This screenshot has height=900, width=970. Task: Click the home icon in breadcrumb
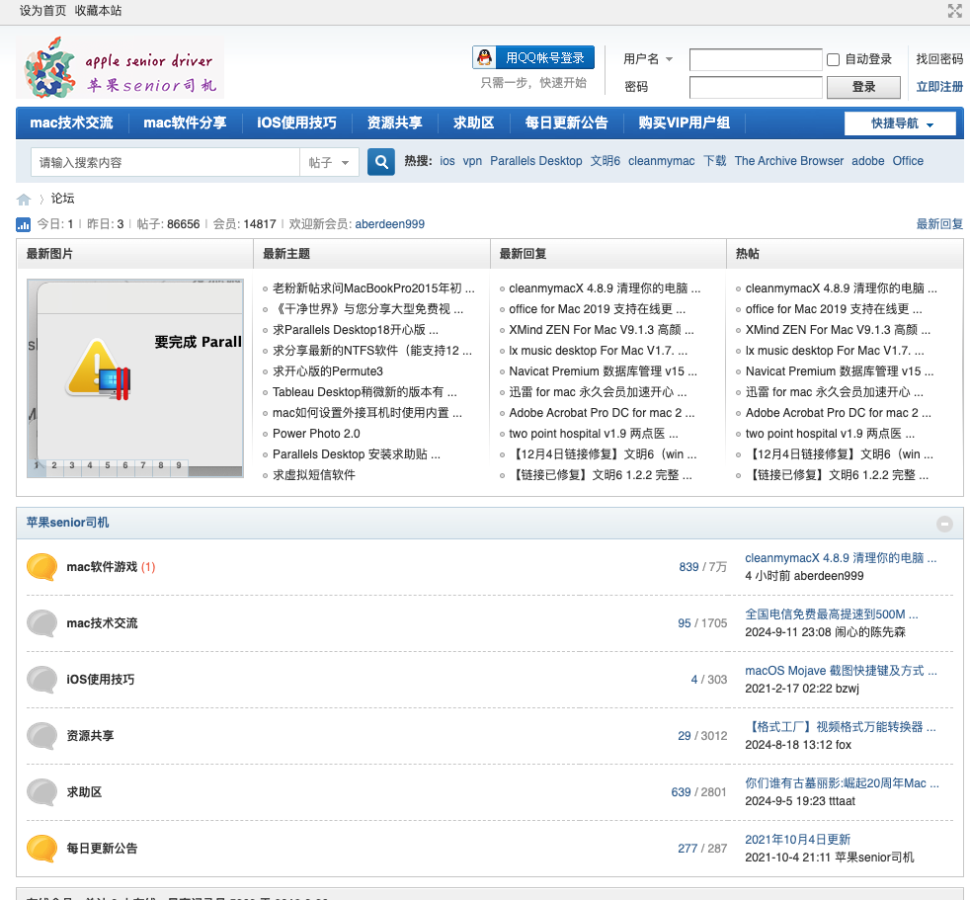[24, 200]
